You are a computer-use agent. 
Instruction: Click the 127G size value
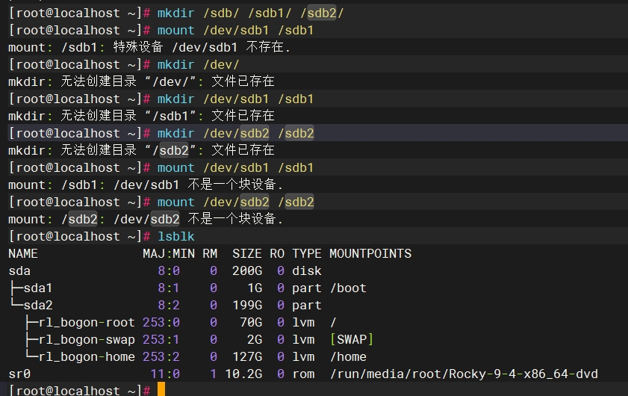pyautogui.click(x=247, y=357)
